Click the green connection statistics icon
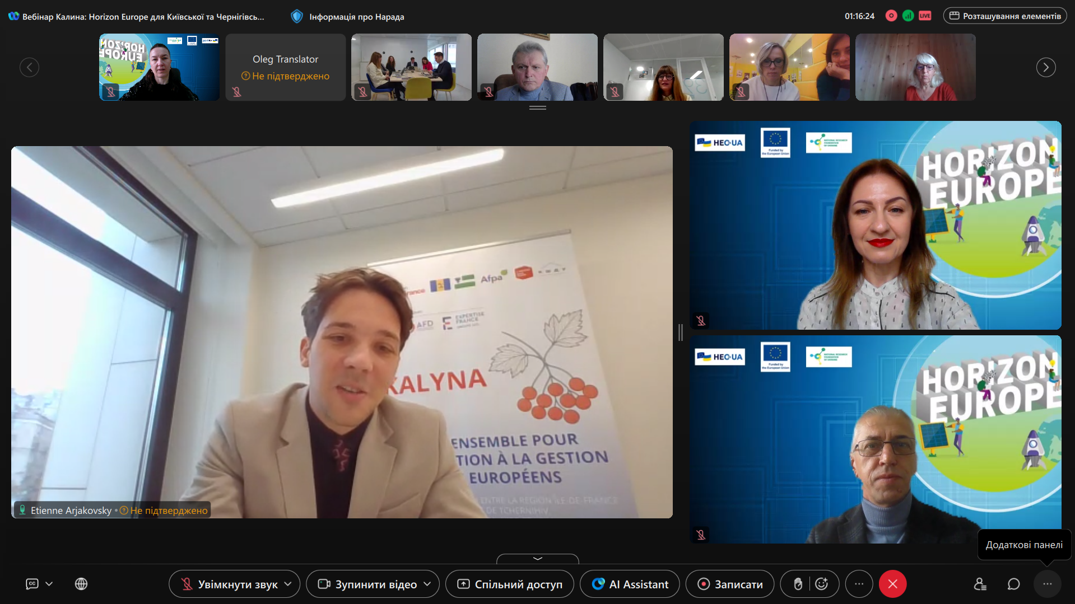1075x604 pixels. point(908,16)
